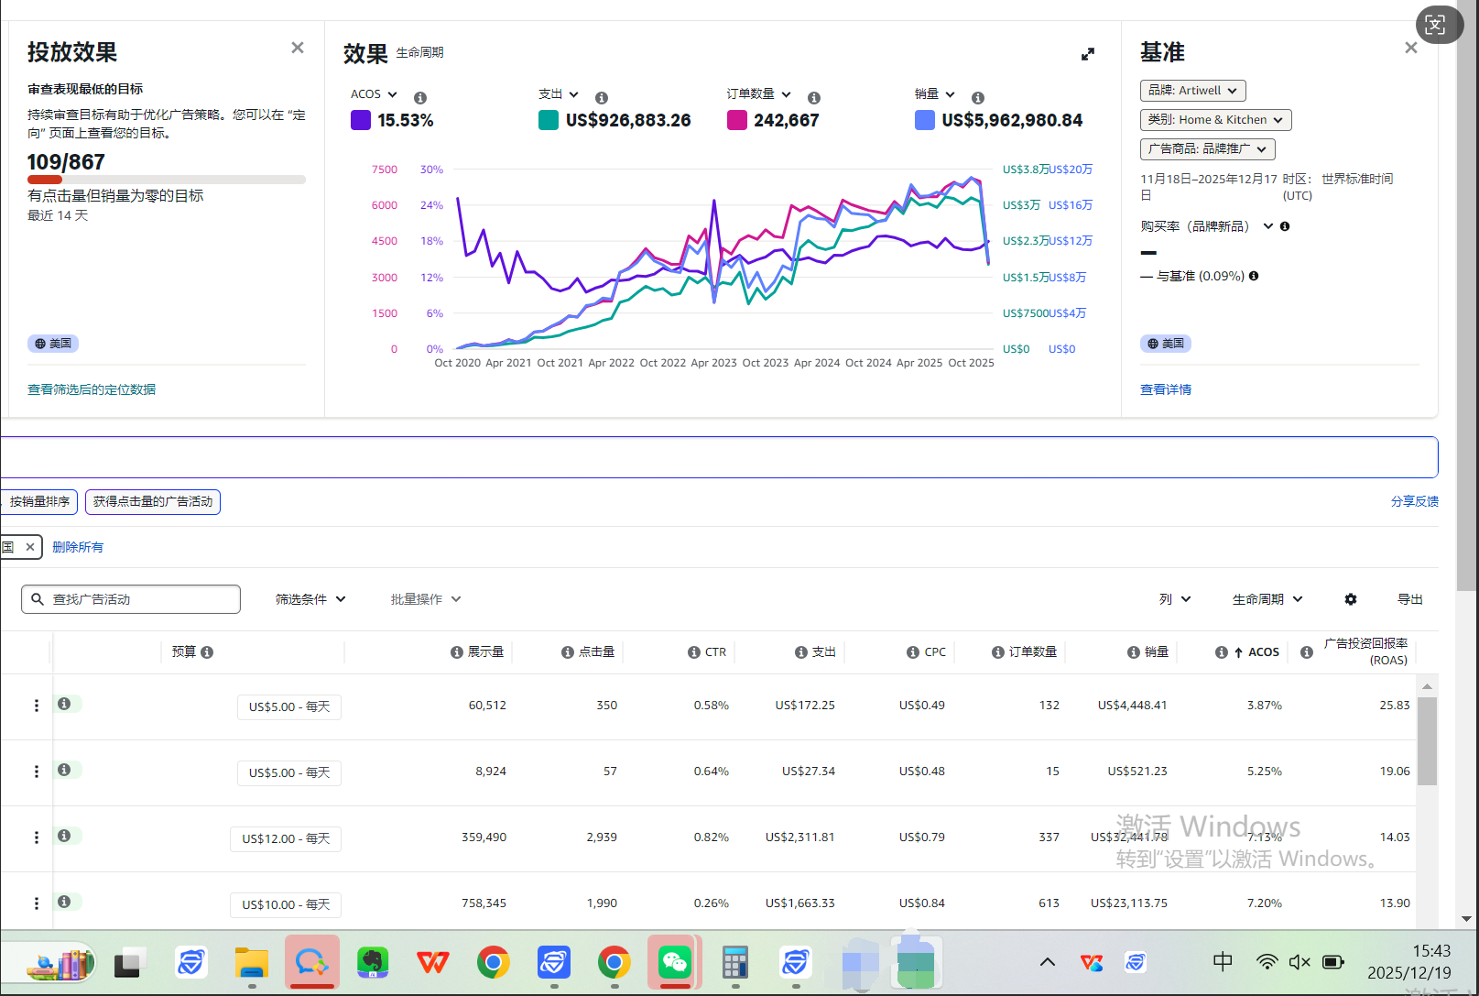Open 类别: Home & Kitchen dropdown

tap(1216, 120)
